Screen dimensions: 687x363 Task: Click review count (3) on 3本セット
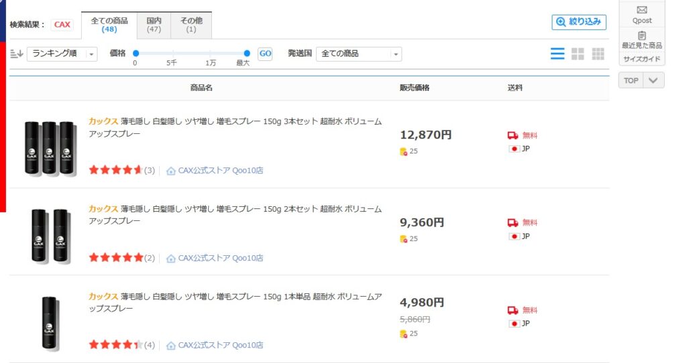(x=150, y=171)
